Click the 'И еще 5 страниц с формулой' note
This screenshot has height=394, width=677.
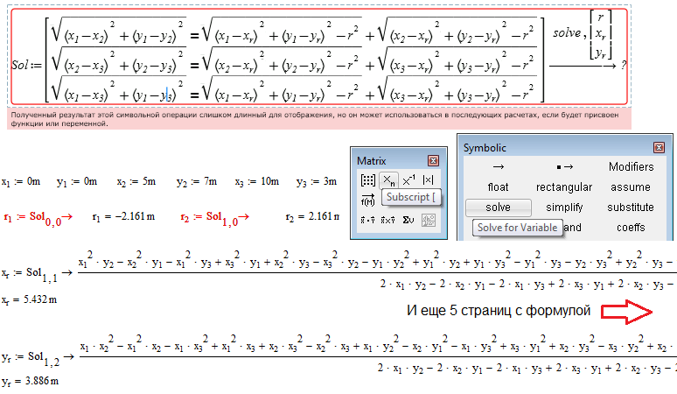coord(499,311)
